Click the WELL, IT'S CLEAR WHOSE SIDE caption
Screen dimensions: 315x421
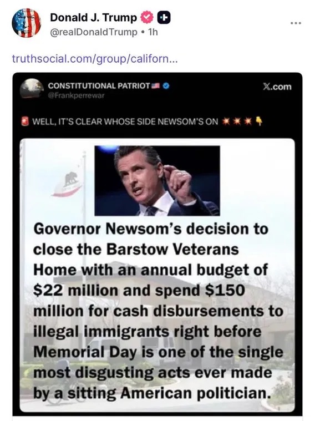coord(125,121)
